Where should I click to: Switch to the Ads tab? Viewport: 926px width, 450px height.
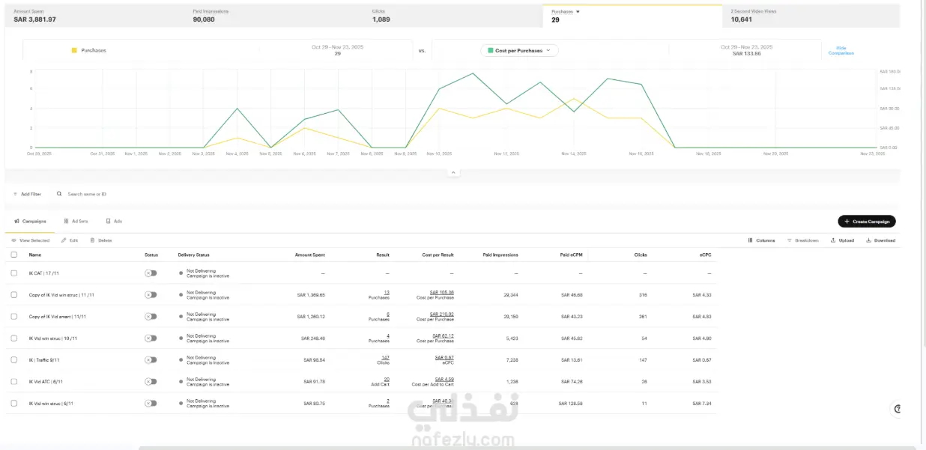click(114, 222)
